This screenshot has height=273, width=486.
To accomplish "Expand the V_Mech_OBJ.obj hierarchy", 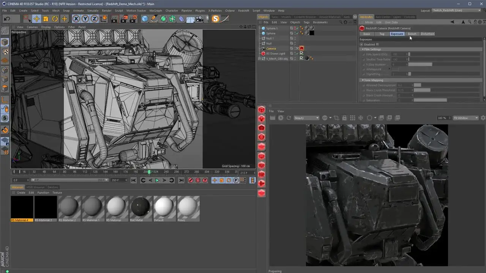I will coord(259,59).
